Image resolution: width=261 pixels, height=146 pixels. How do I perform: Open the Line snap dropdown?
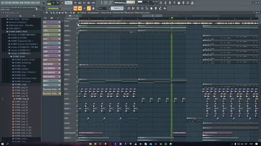(x=103, y=8)
